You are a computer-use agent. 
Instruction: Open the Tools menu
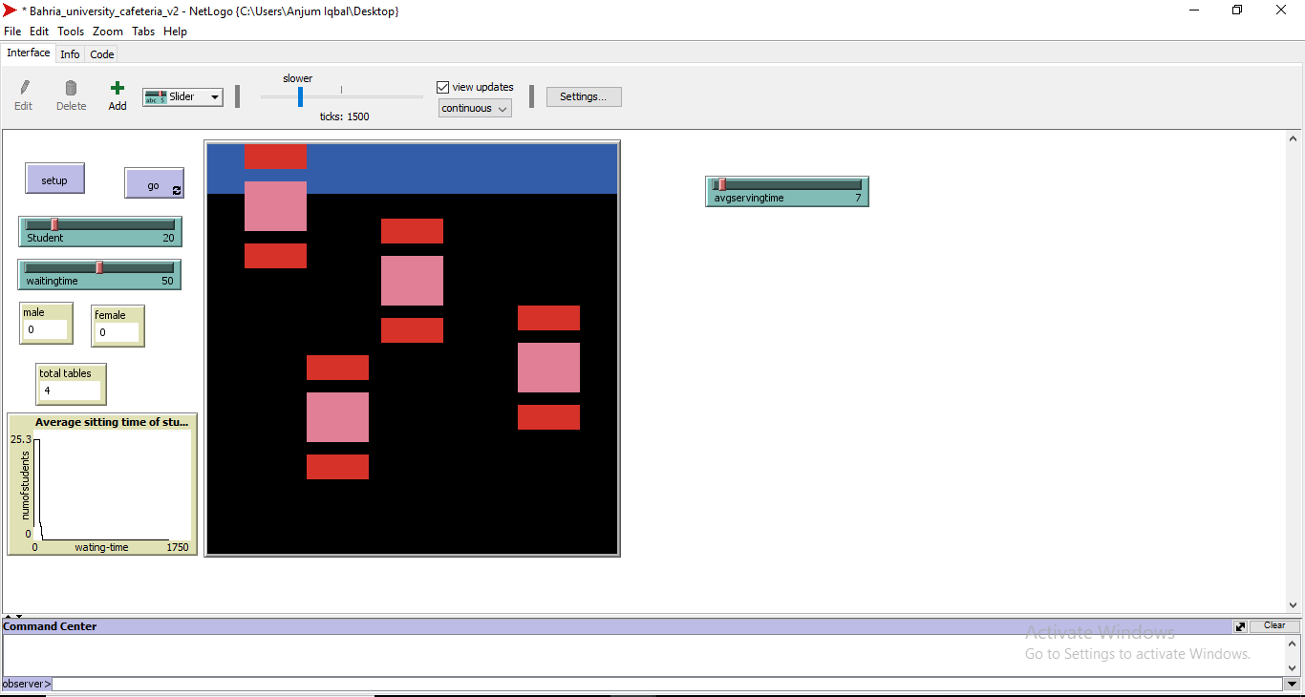(71, 32)
